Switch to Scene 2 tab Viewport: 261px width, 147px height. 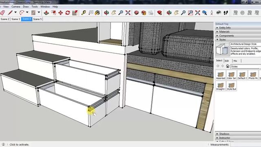coord(5,19)
